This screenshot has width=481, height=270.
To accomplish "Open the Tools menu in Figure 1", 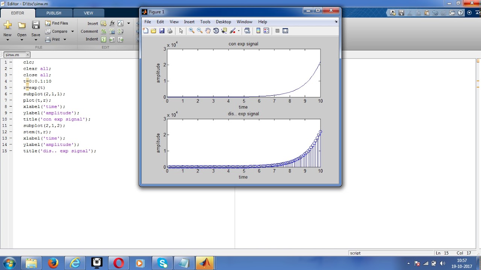I will [x=205, y=22].
